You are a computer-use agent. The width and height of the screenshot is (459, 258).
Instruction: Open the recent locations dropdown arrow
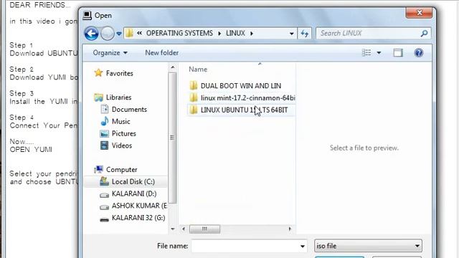[119, 34]
